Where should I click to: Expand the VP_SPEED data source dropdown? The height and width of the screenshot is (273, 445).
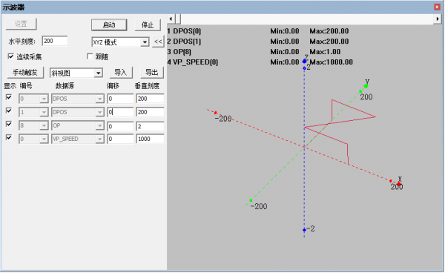pos(99,139)
